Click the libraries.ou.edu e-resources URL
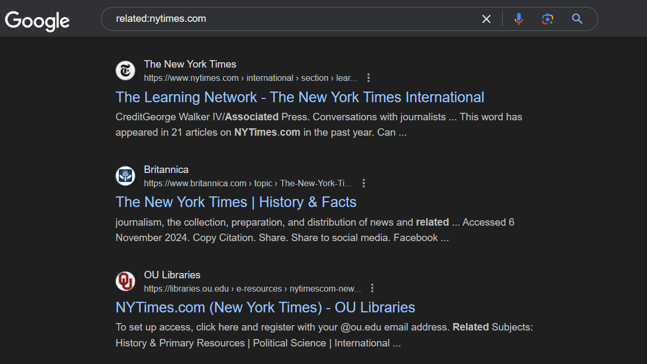 [252, 288]
